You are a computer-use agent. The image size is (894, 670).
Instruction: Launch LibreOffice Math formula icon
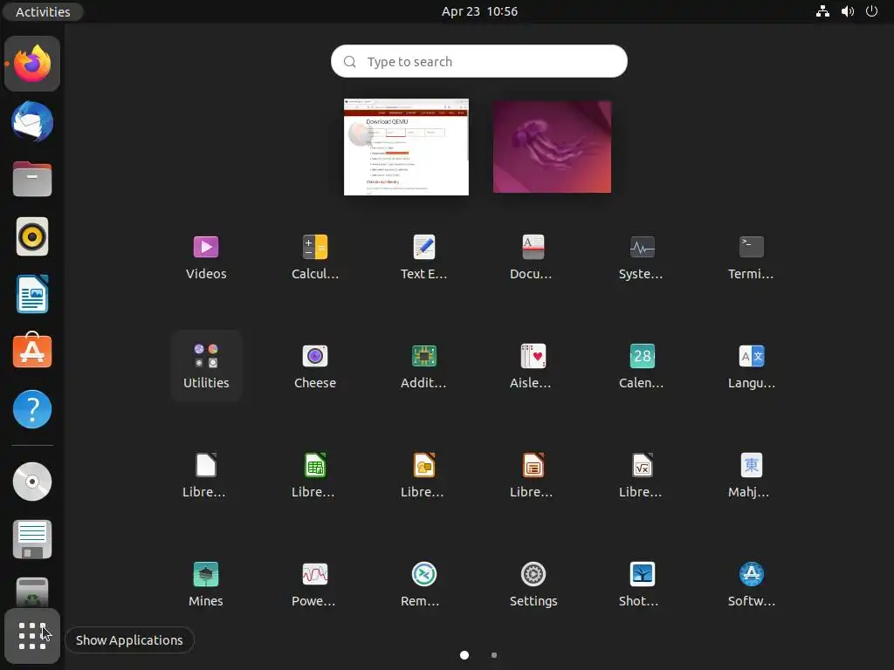point(642,475)
